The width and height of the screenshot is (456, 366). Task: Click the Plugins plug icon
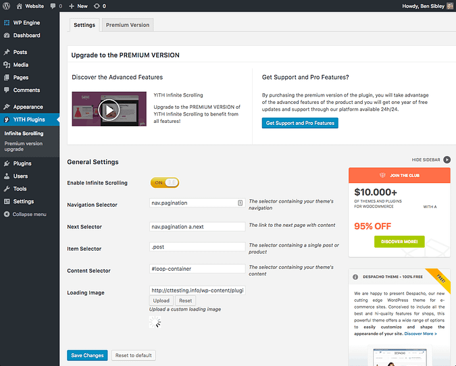[x=7, y=163]
